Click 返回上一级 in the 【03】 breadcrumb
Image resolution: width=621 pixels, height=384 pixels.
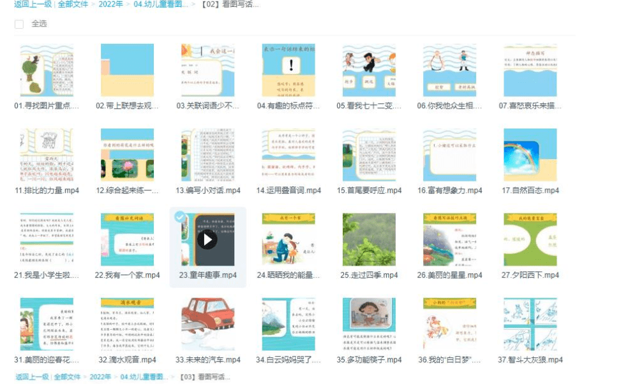(x=32, y=377)
